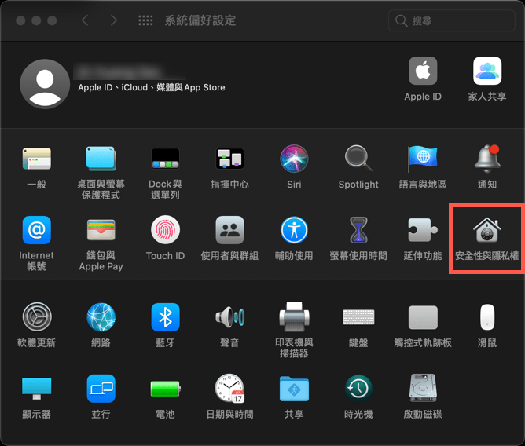Open Apple ID settings icon

coord(423,71)
